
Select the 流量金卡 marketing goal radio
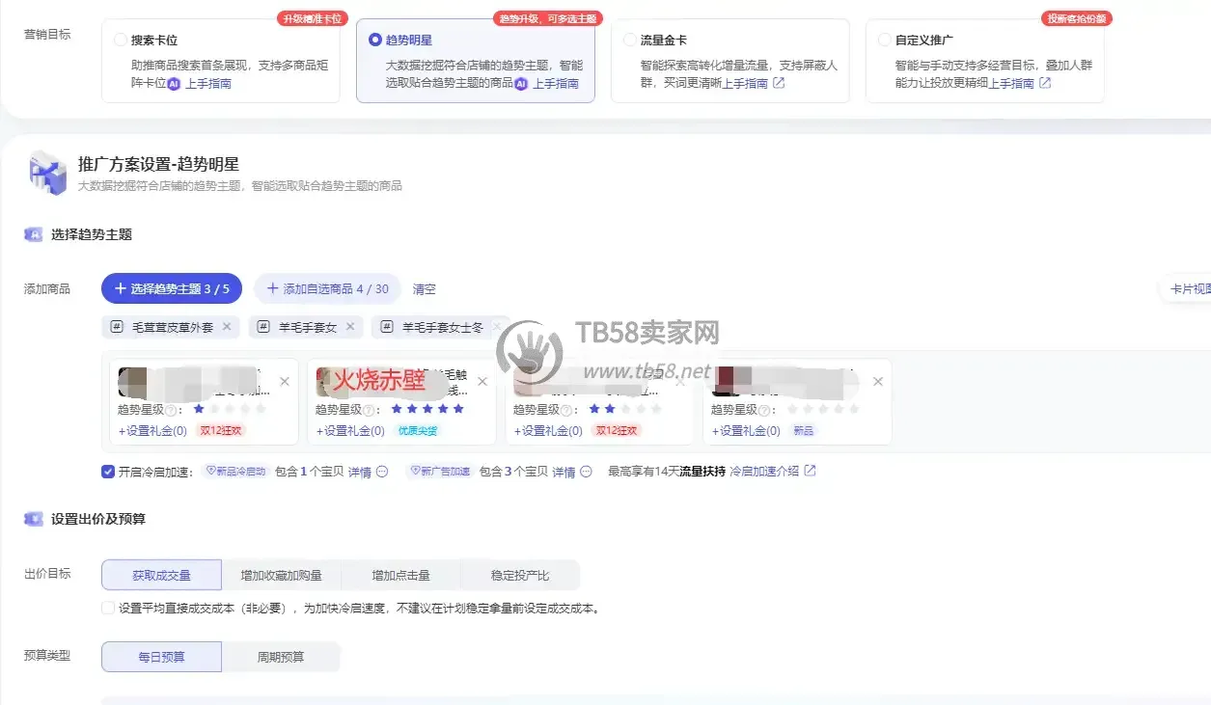[630, 41]
